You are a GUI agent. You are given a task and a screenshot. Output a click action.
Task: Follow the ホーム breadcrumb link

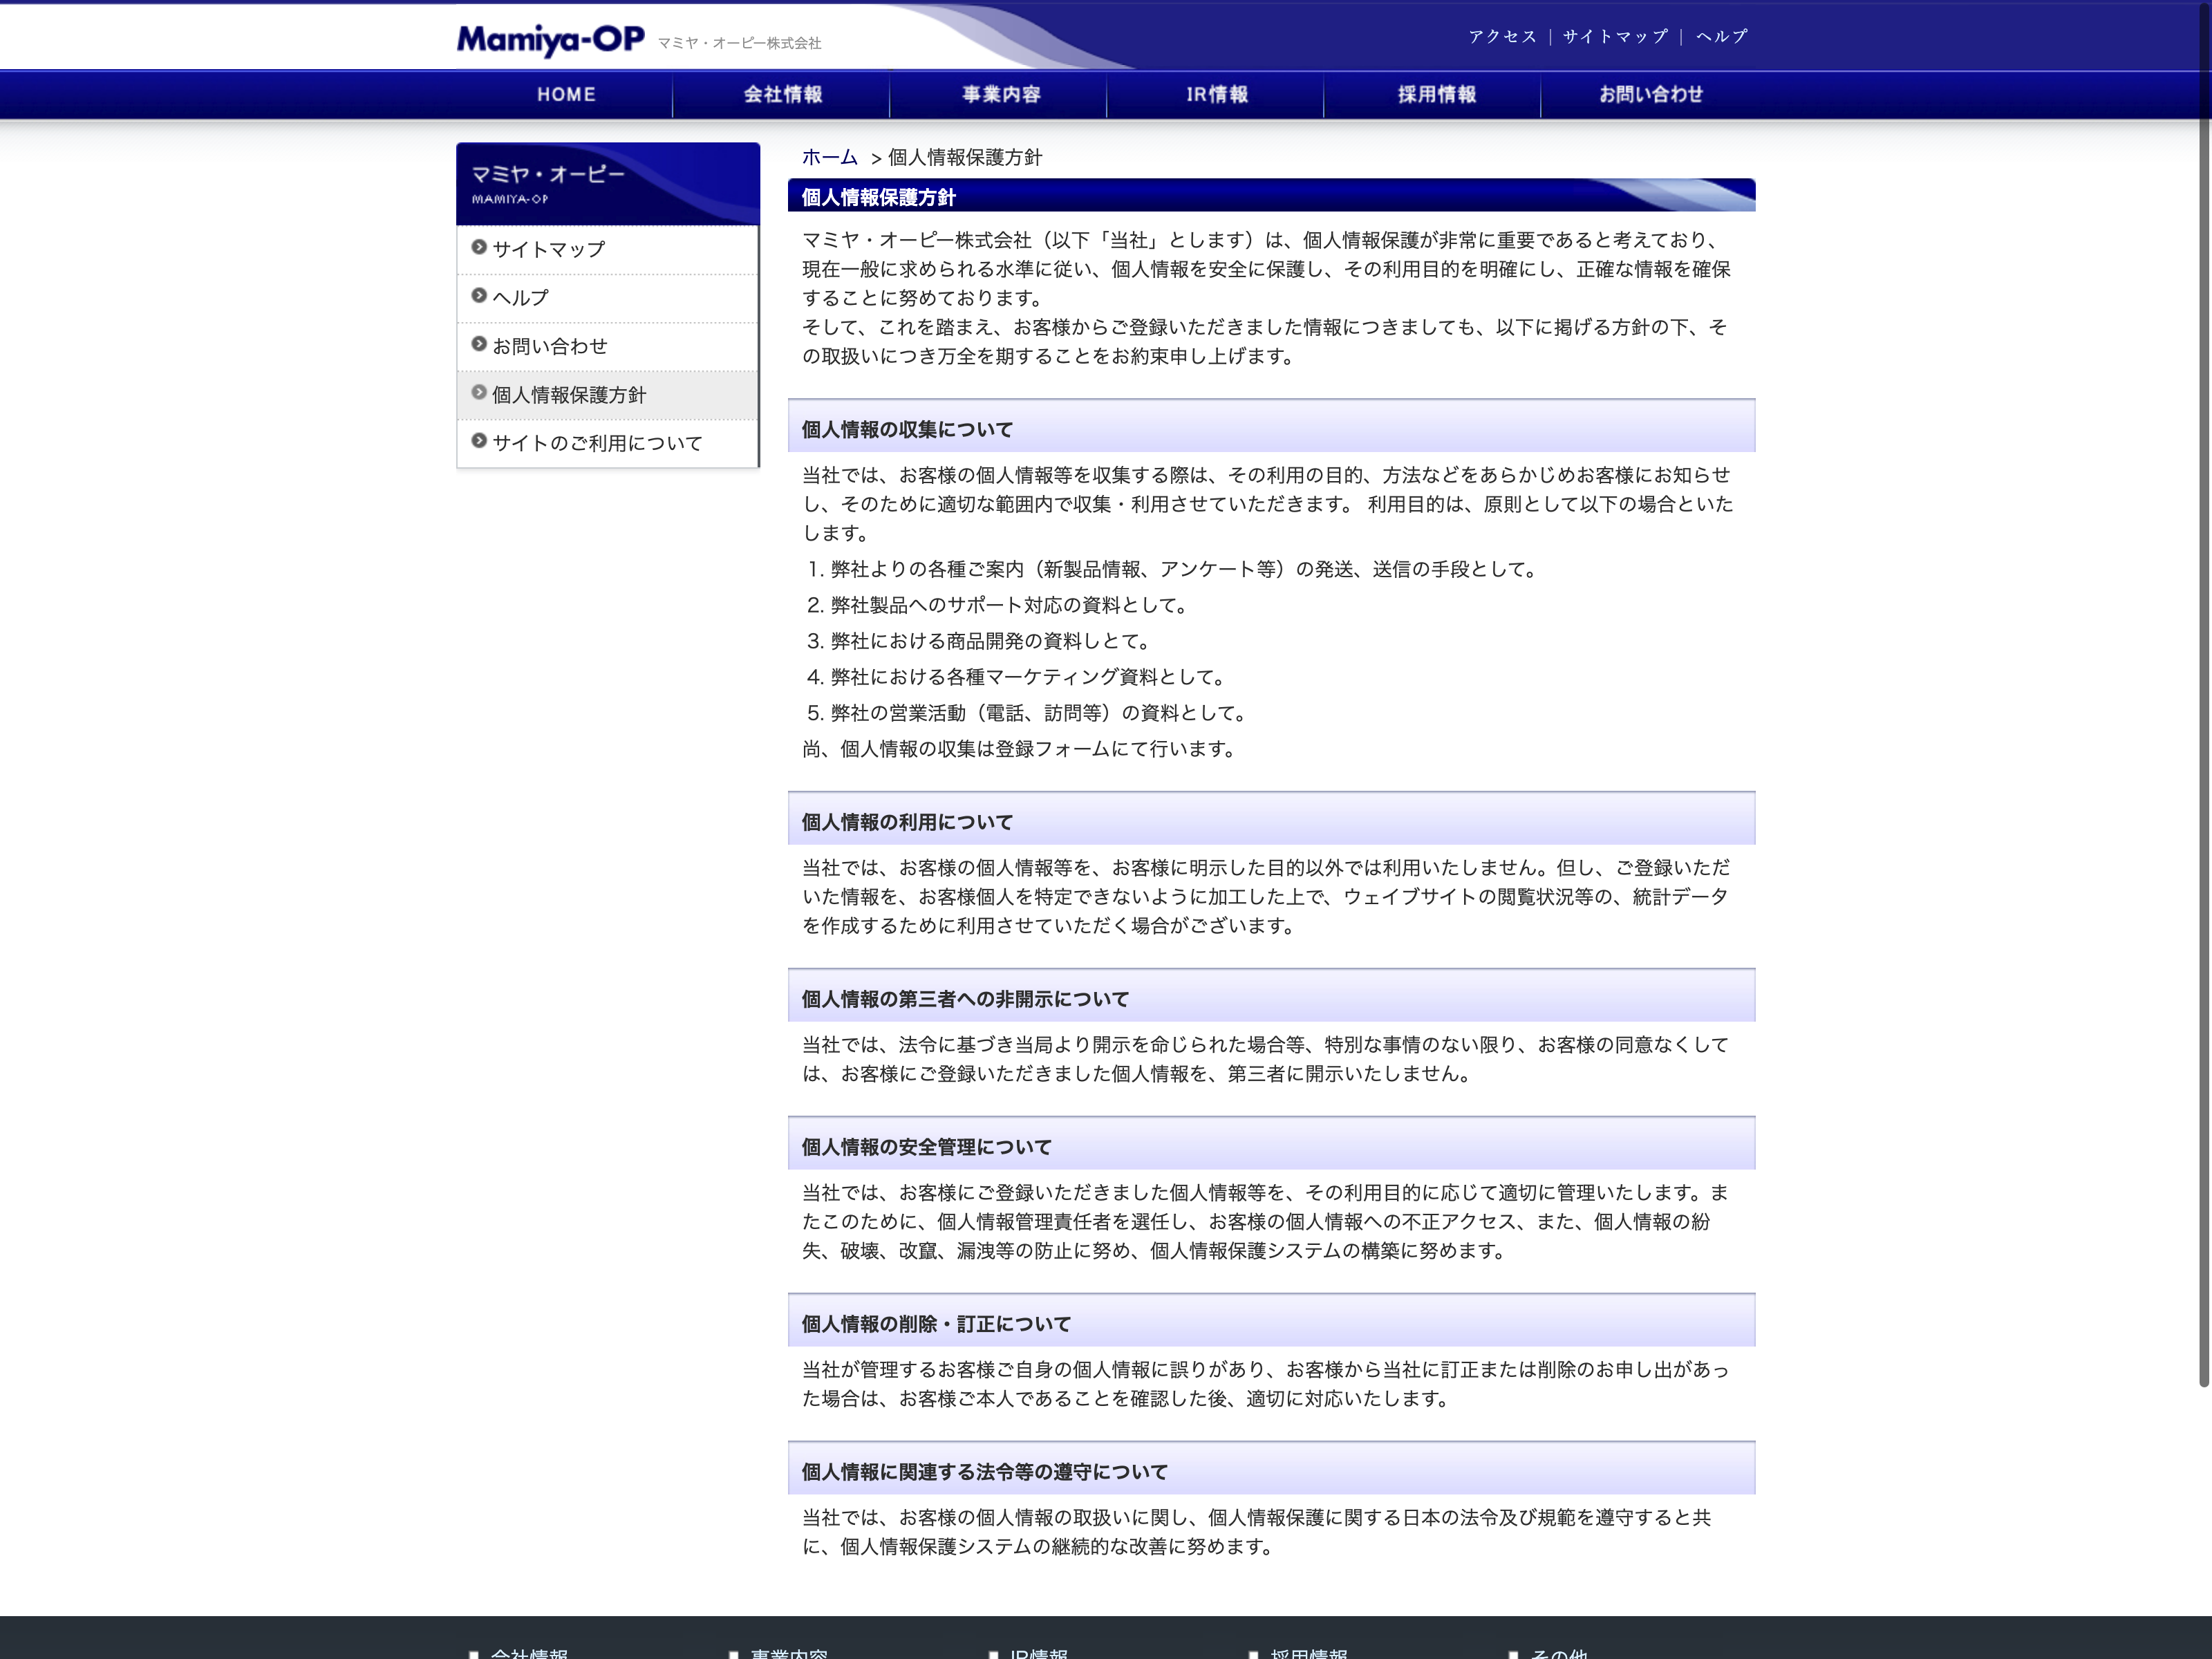[x=829, y=158]
